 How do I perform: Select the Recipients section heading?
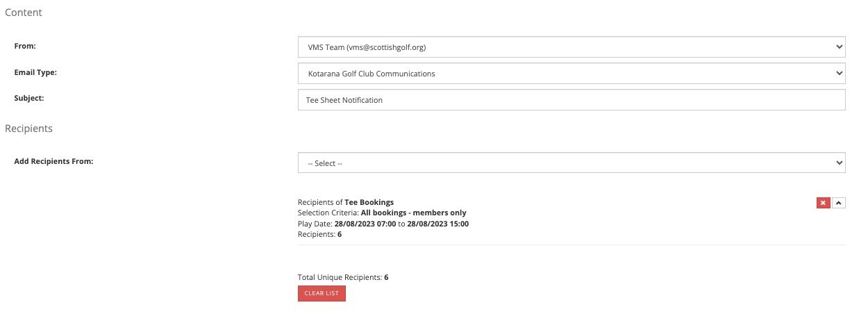point(28,129)
